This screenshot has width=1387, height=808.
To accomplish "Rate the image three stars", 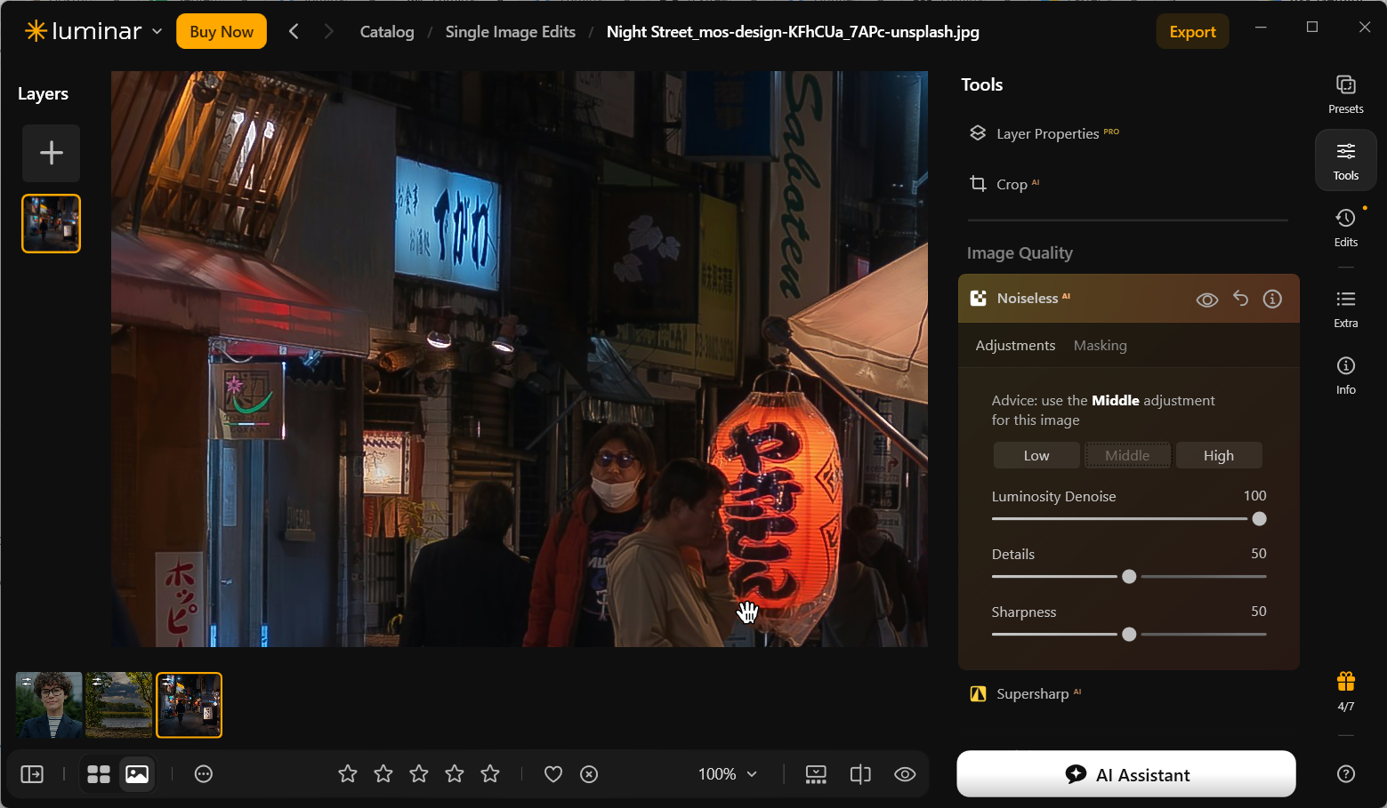I will (x=419, y=774).
